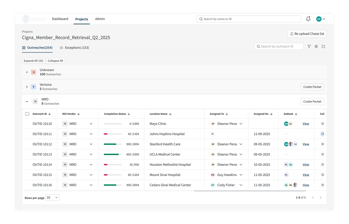Viewport: 349px width, 224px height.
Task: Open Rows per page dropdown
Action: coord(53,198)
